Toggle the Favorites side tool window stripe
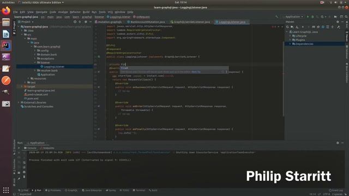 point(14,167)
